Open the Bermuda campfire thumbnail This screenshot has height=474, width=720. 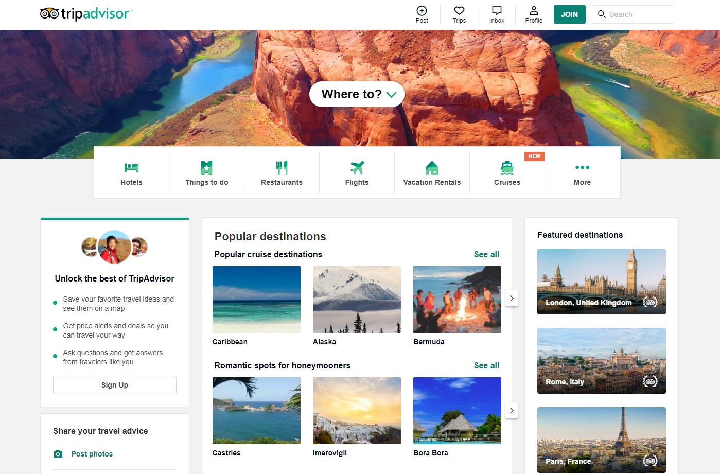[x=457, y=300]
